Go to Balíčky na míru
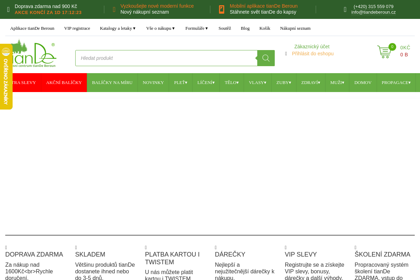420x280 pixels. [112, 83]
